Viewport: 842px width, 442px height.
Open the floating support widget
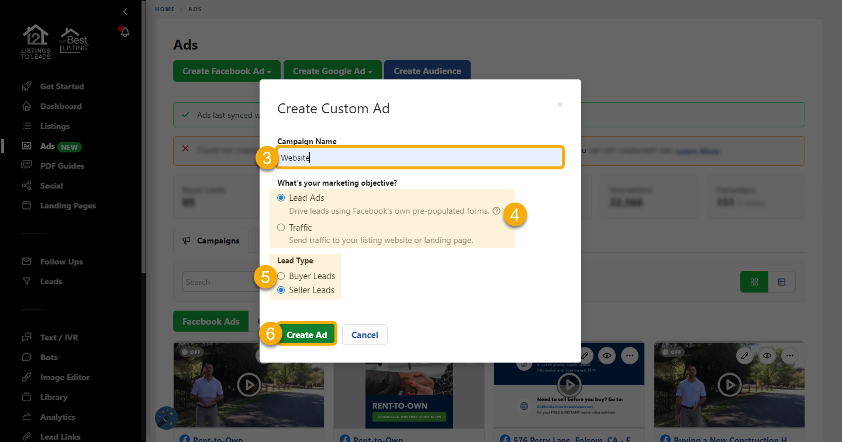coord(166,418)
